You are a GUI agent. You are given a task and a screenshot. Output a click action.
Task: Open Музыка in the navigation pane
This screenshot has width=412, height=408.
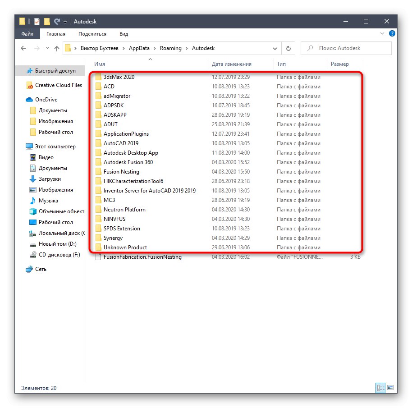point(44,201)
